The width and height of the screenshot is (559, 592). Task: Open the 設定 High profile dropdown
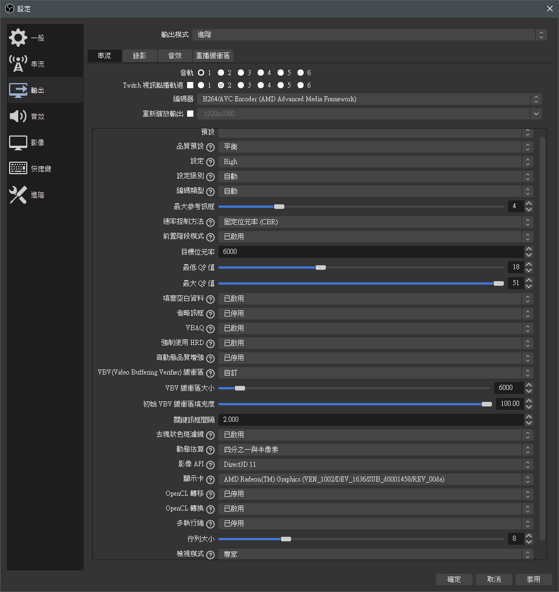tap(376, 162)
